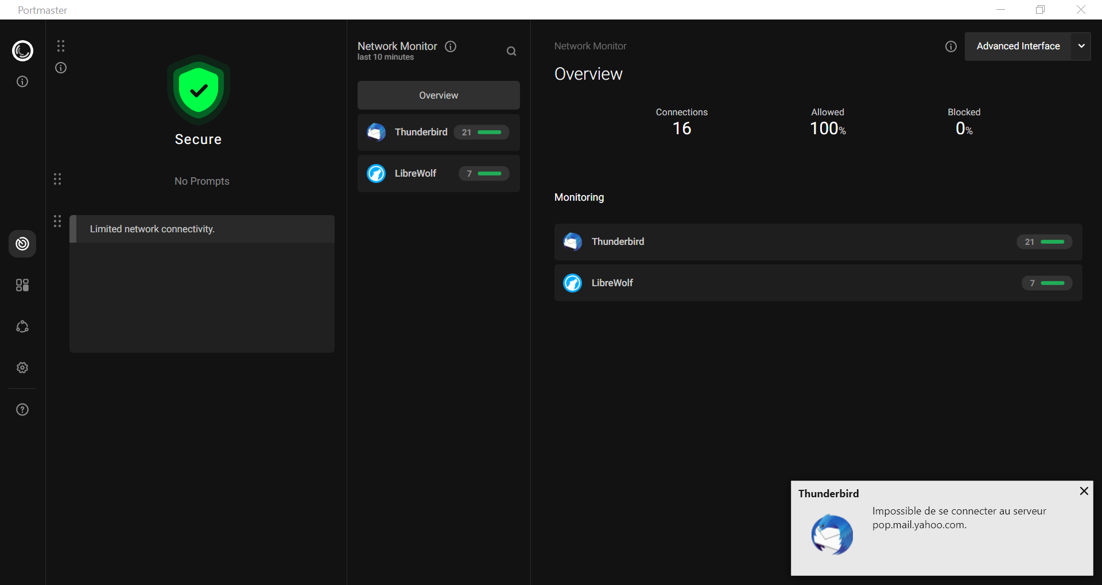
Task: Click the Portmaster logo at the top left
Action: [x=22, y=51]
